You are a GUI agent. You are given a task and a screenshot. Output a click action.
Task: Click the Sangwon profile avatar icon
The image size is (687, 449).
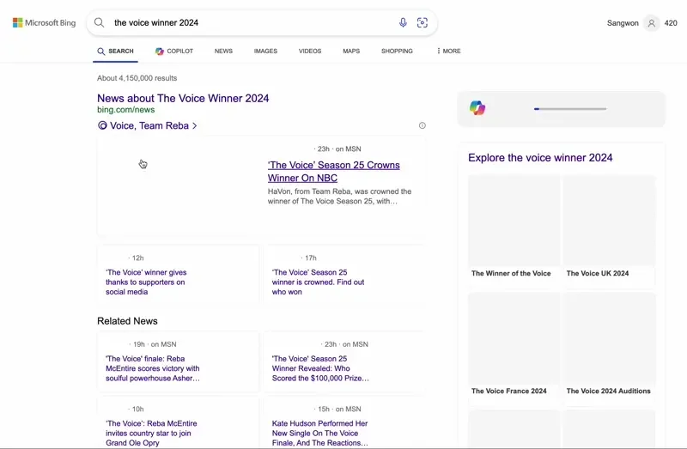point(652,23)
